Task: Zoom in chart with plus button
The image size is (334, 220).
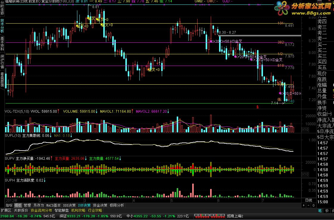Action: (x=304, y=205)
